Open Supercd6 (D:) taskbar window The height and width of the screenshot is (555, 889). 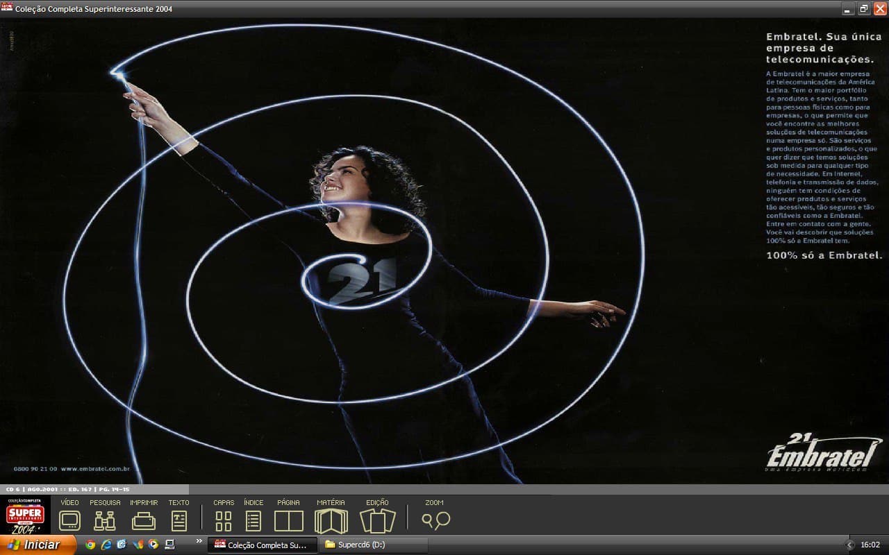point(373,545)
